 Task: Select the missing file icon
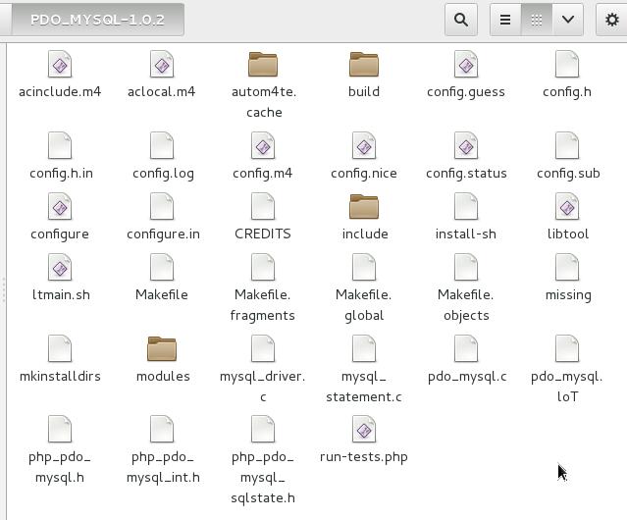pyautogui.click(x=567, y=267)
